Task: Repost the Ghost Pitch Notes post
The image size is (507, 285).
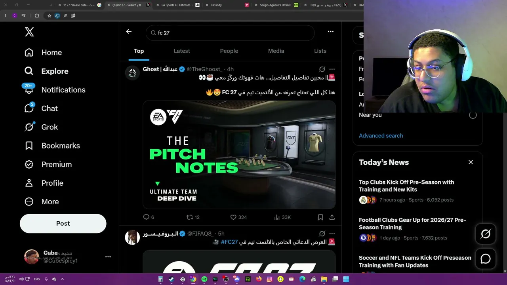Action: pos(193,217)
